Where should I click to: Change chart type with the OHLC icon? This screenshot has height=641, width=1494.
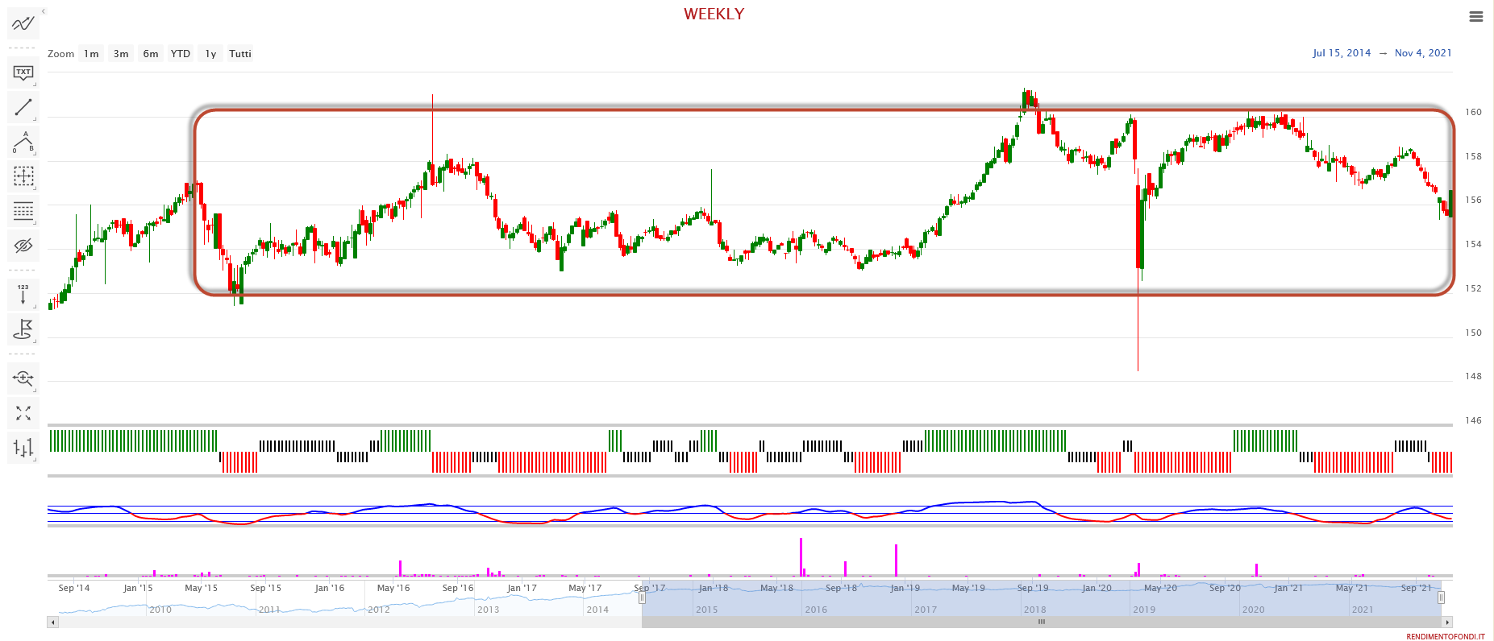click(23, 447)
